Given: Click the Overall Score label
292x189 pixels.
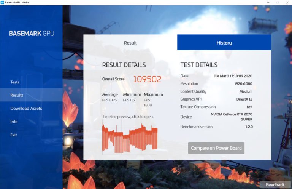Looking at the screenshot, I should point(113,79).
